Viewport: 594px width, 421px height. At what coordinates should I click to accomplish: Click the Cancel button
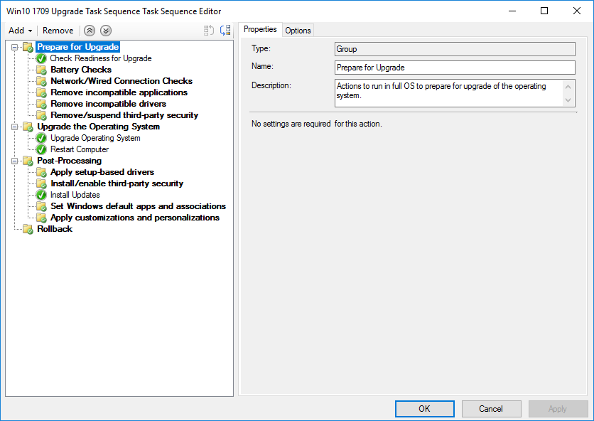(x=491, y=409)
